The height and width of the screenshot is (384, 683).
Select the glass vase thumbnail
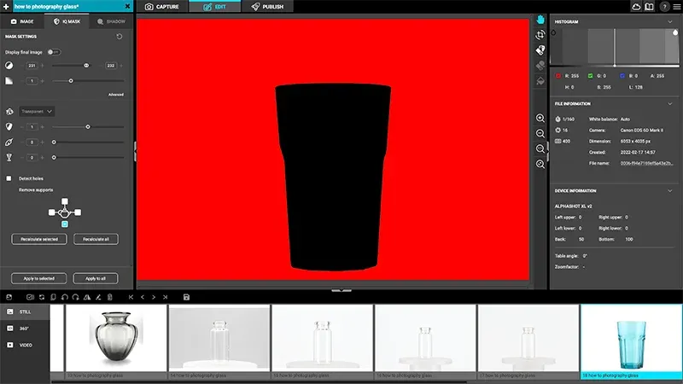coord(116,339)
